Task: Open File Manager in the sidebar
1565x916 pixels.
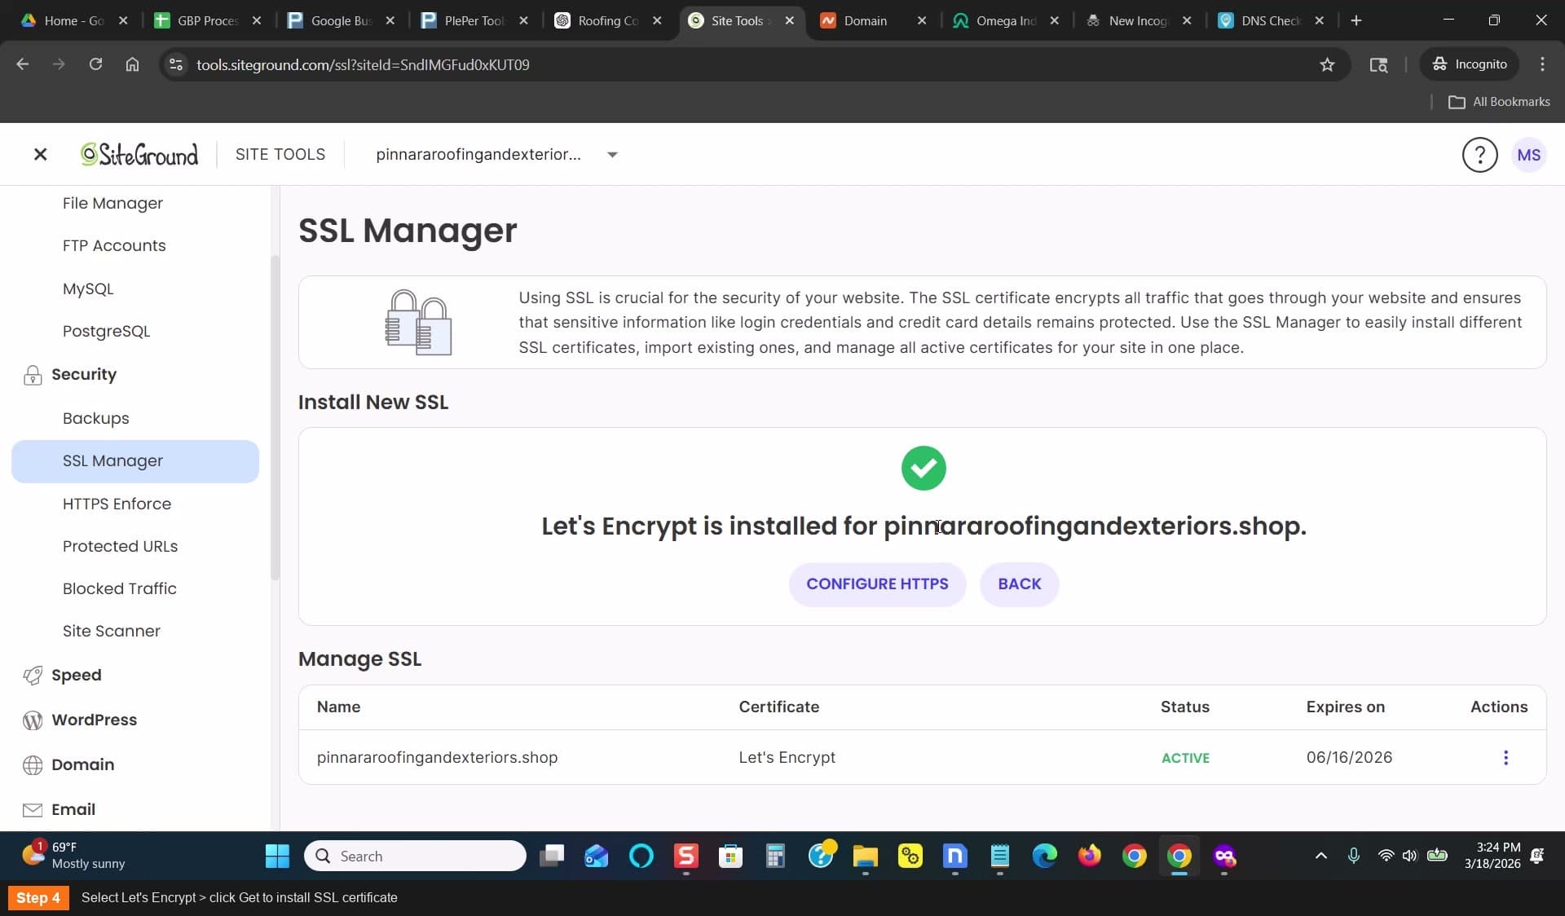Action: pos(112,203)
